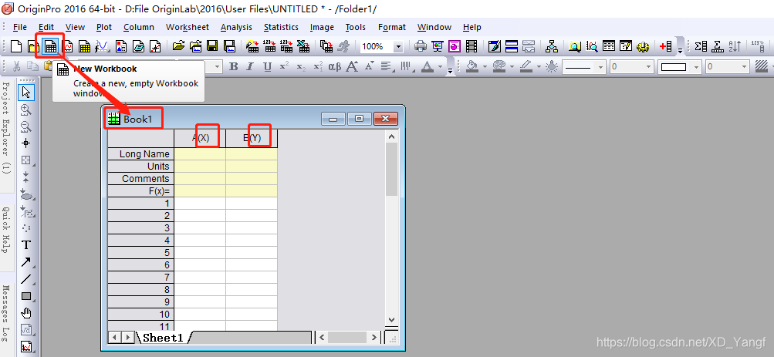Click the New Layout icon
The image size is (774, 357).
tap(120, 47)
